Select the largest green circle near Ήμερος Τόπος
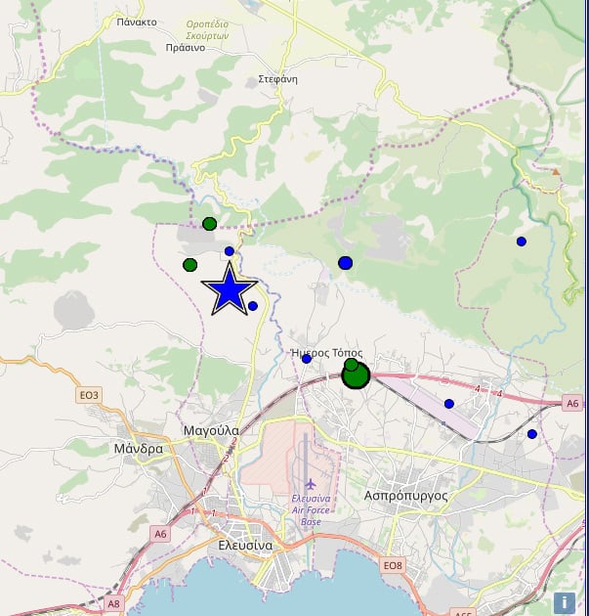Viewport: 589px width, 616px height. click(357, 375)
